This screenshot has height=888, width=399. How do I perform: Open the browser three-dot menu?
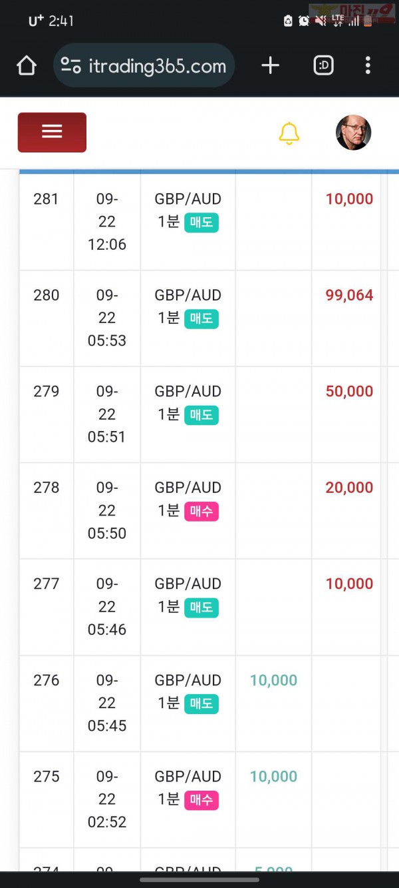point(368,65)
